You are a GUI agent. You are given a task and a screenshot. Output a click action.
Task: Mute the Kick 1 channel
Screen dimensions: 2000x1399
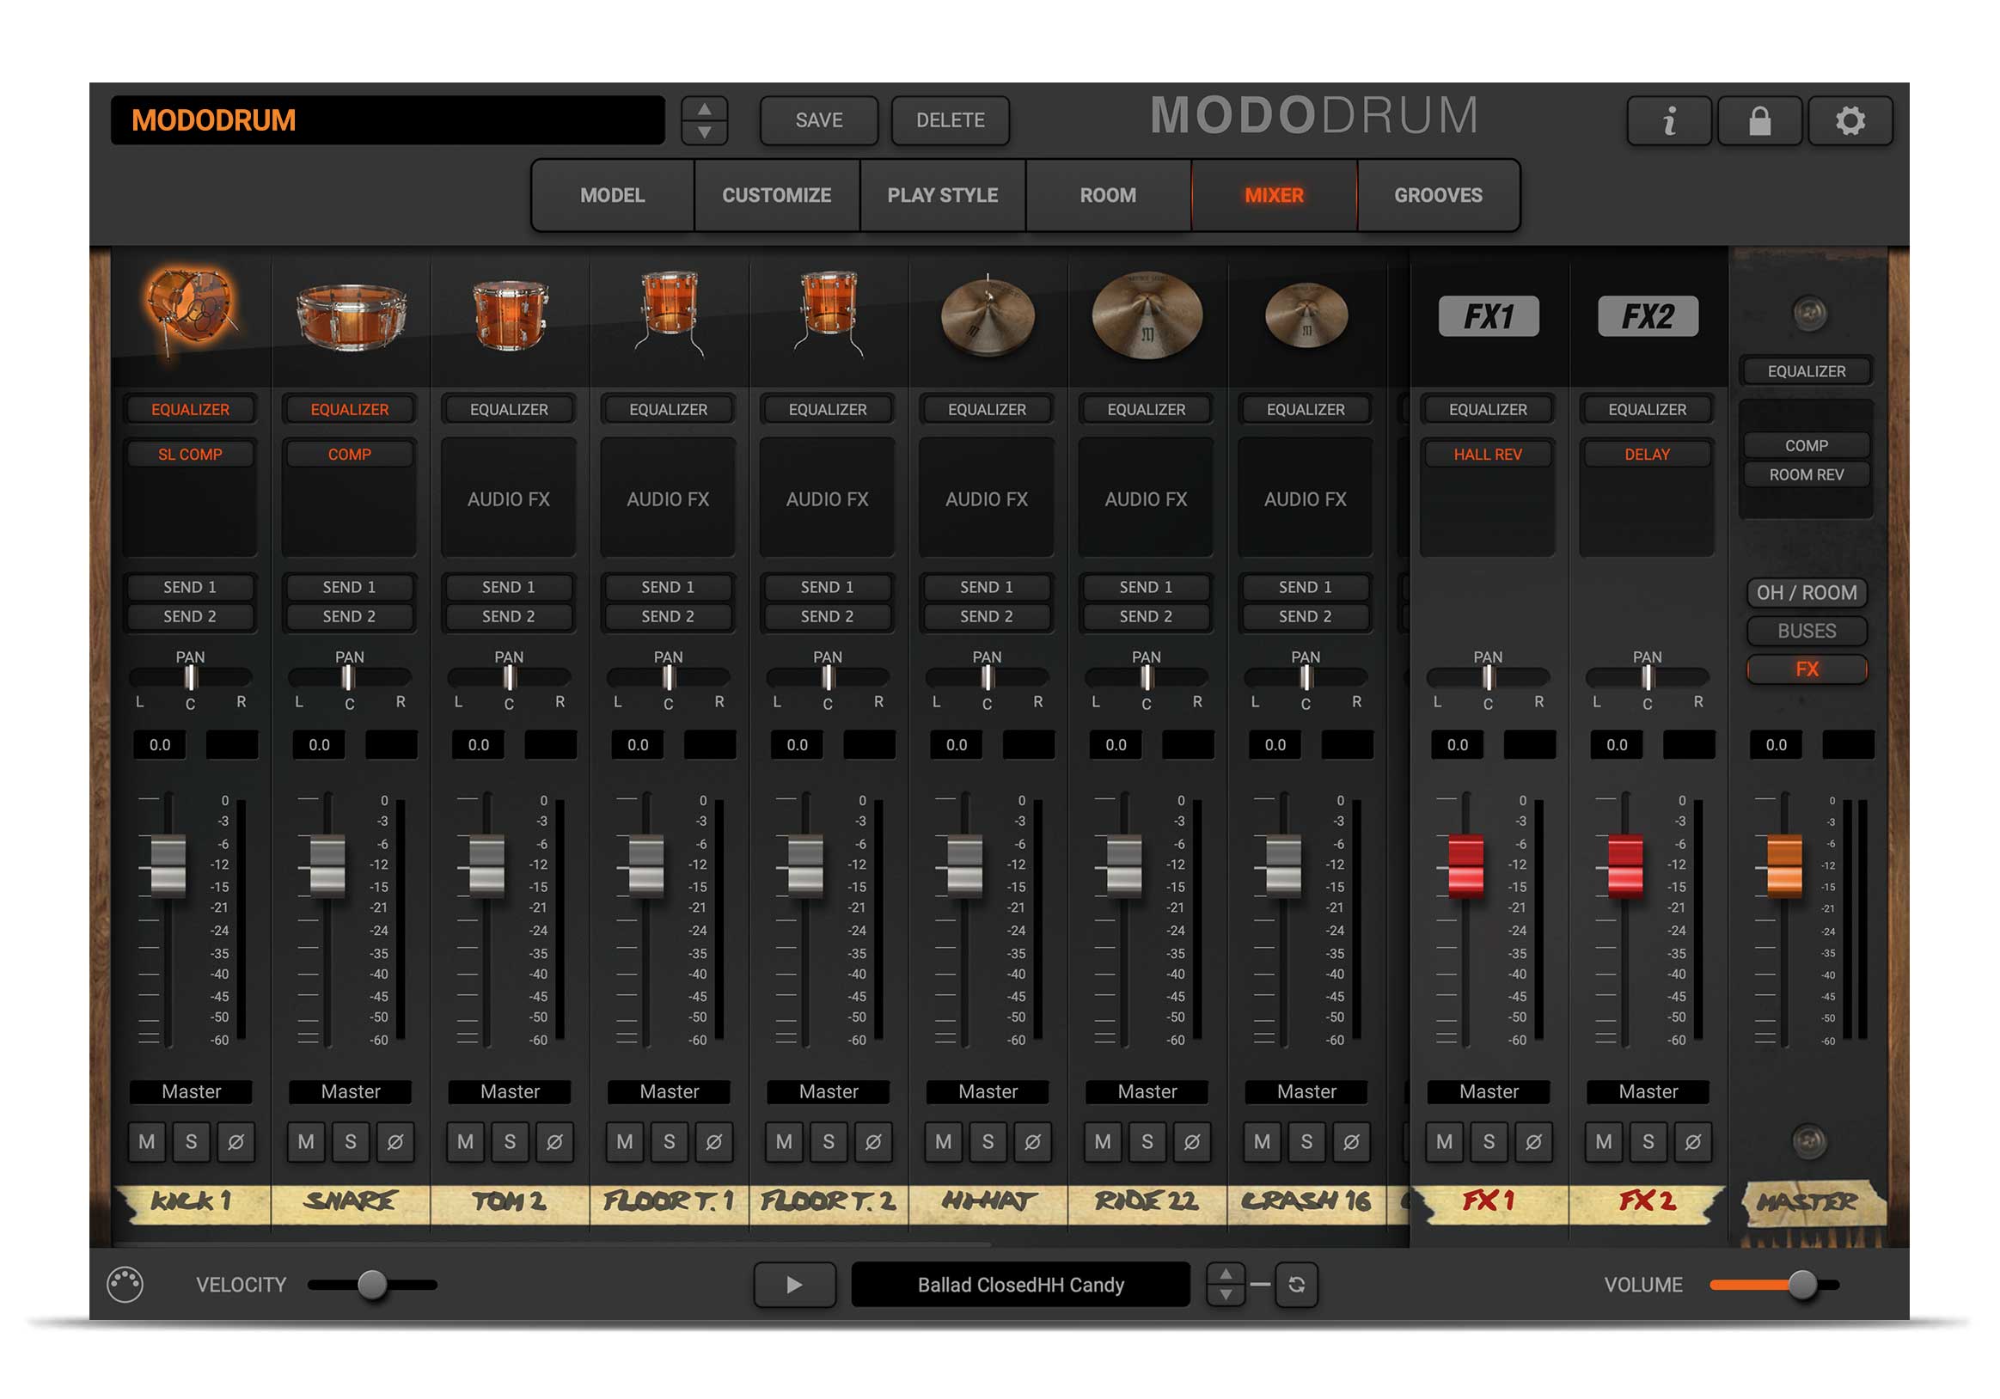point(146,1142)
